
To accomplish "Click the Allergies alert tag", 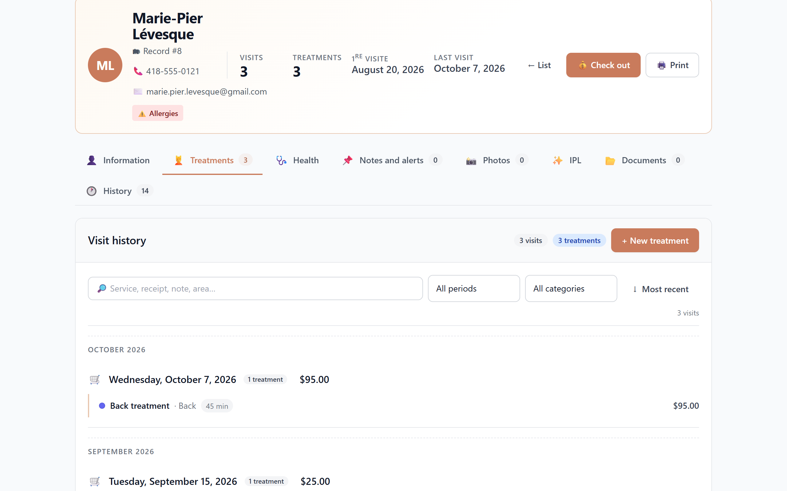I will pyautogui.click(x=158, y=113).
